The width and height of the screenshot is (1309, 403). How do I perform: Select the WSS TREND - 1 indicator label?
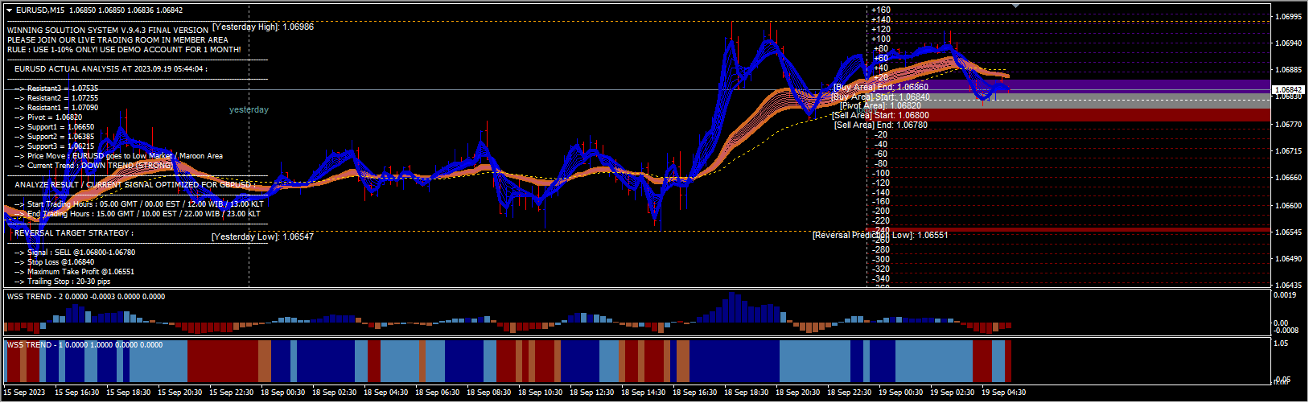click(x=84, y=345)
